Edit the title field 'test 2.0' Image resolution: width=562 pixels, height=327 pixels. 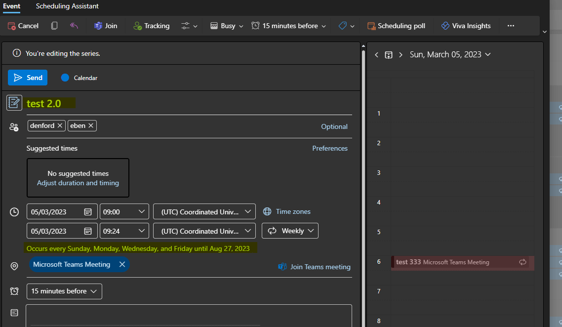pos(189,104)
